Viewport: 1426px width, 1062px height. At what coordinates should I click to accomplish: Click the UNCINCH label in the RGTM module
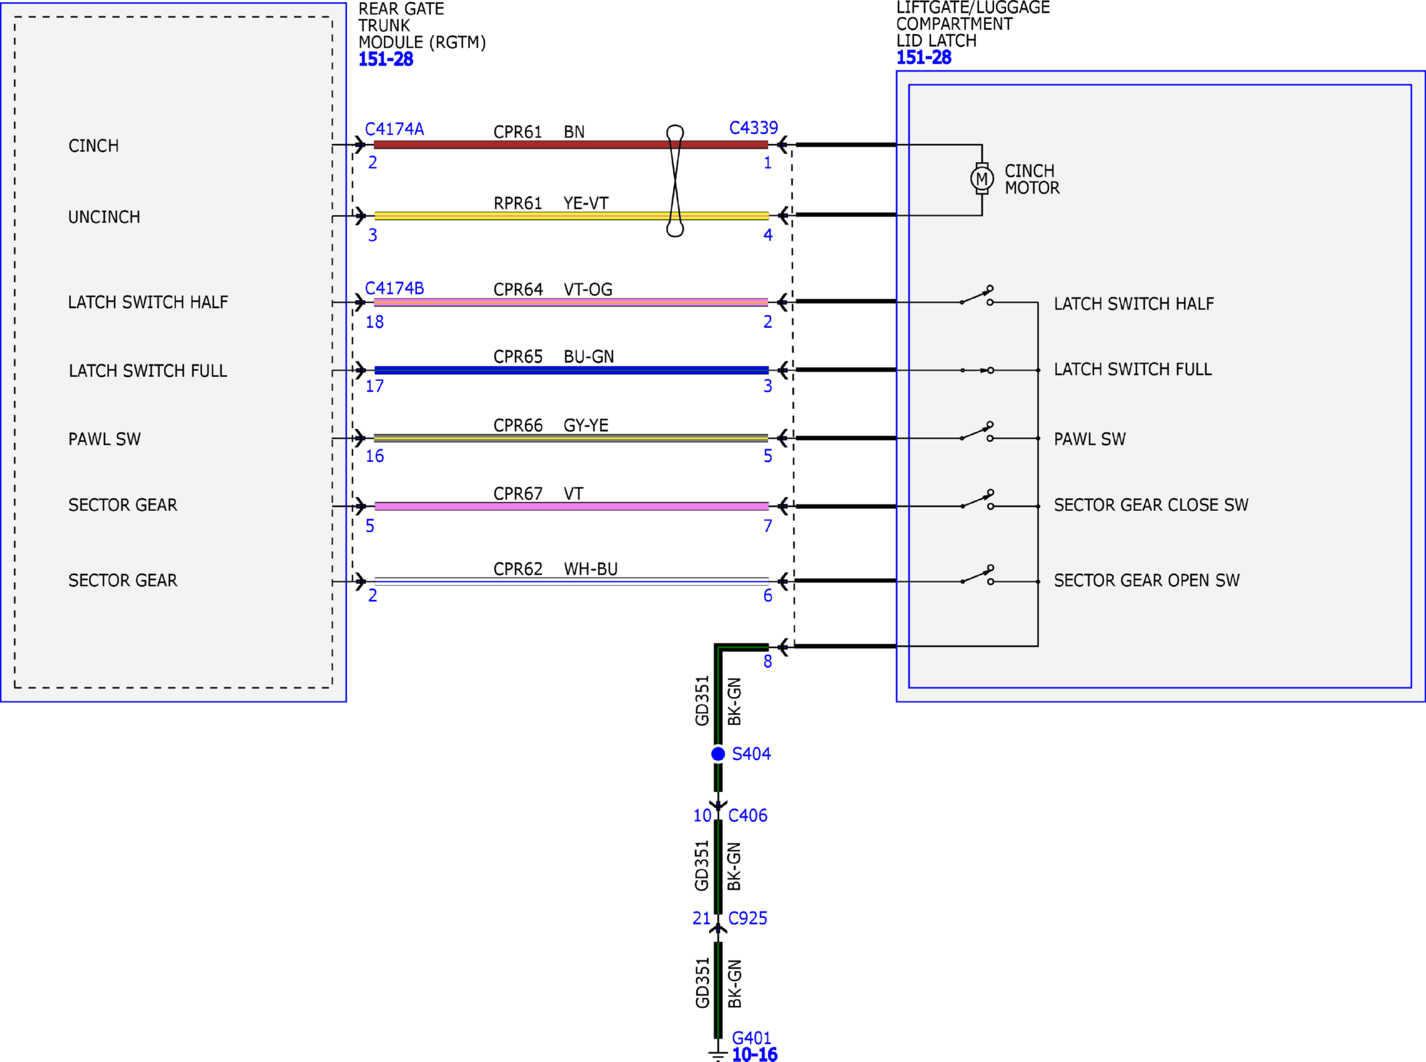(x=104, y=217)
